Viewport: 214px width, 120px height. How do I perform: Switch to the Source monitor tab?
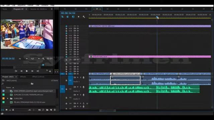click(x=39, y=9)
